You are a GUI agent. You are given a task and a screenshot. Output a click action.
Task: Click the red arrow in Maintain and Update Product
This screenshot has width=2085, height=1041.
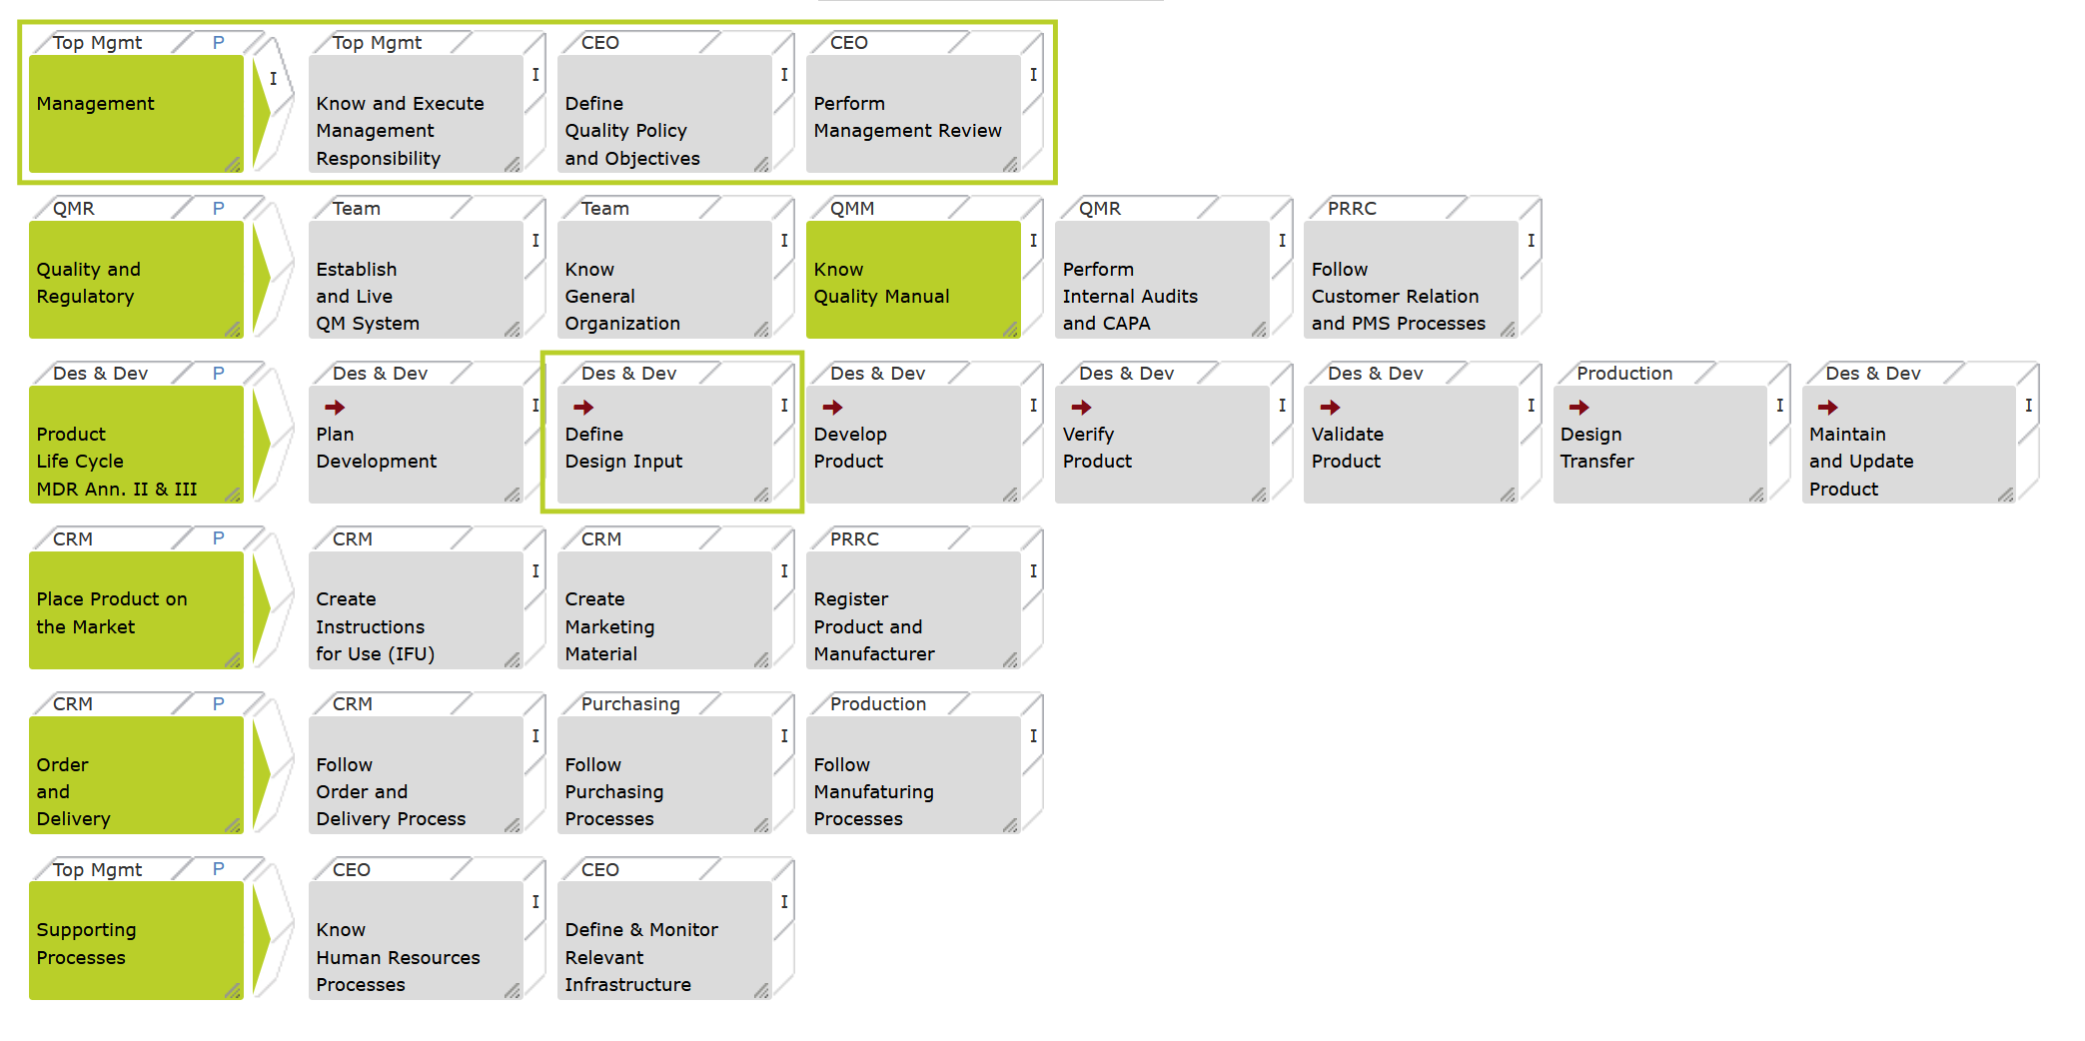click(1827, 407)
